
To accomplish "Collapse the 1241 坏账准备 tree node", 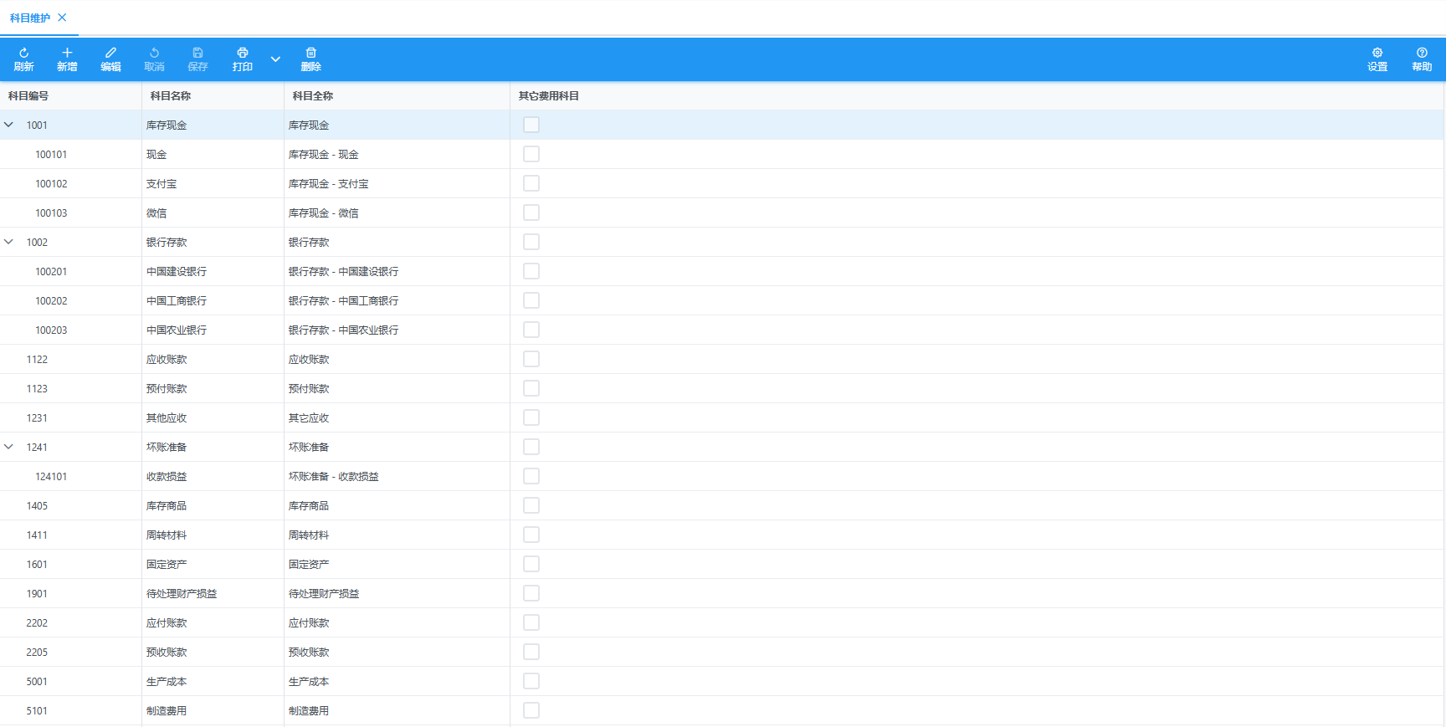I will (9, 447).
